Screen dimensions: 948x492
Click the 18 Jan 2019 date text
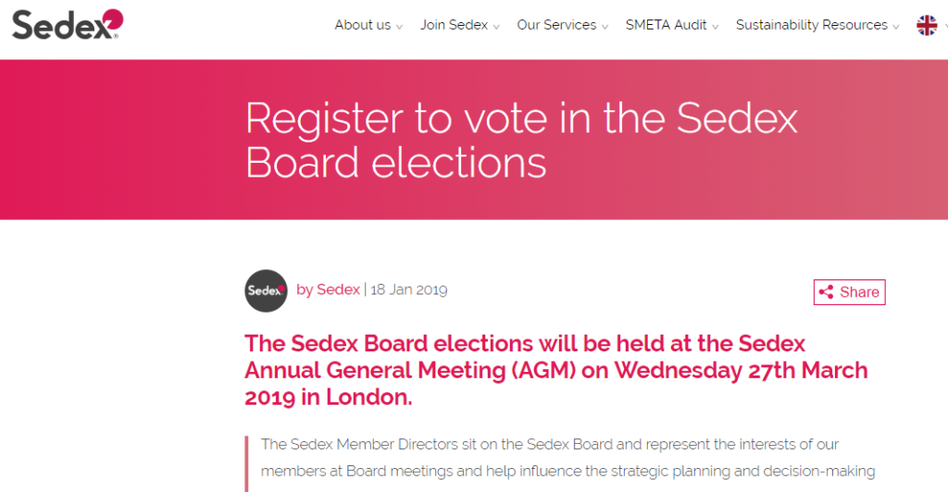tap(408, 289)
